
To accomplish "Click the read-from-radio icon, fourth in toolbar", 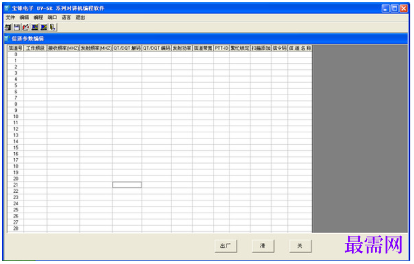I will (x=35, y=27).
